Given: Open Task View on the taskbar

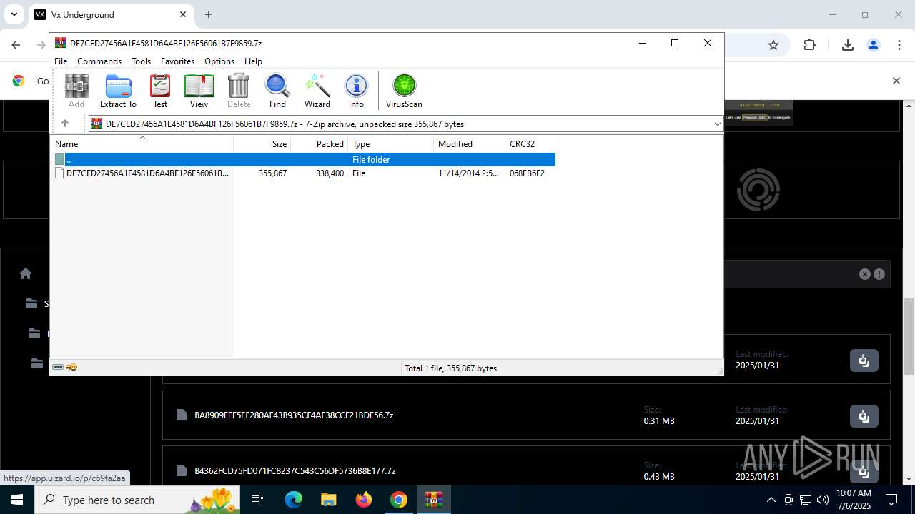Looking at the screenshot, I should pyautogui.click(x=257, y=500).
